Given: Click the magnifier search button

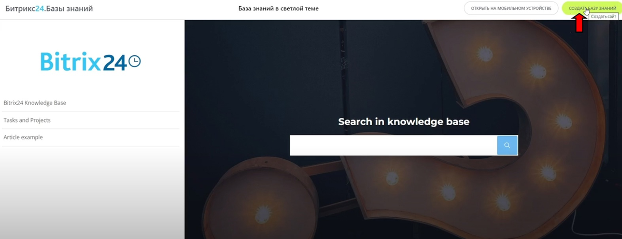Looking at the screenshot, I should 507,145.
